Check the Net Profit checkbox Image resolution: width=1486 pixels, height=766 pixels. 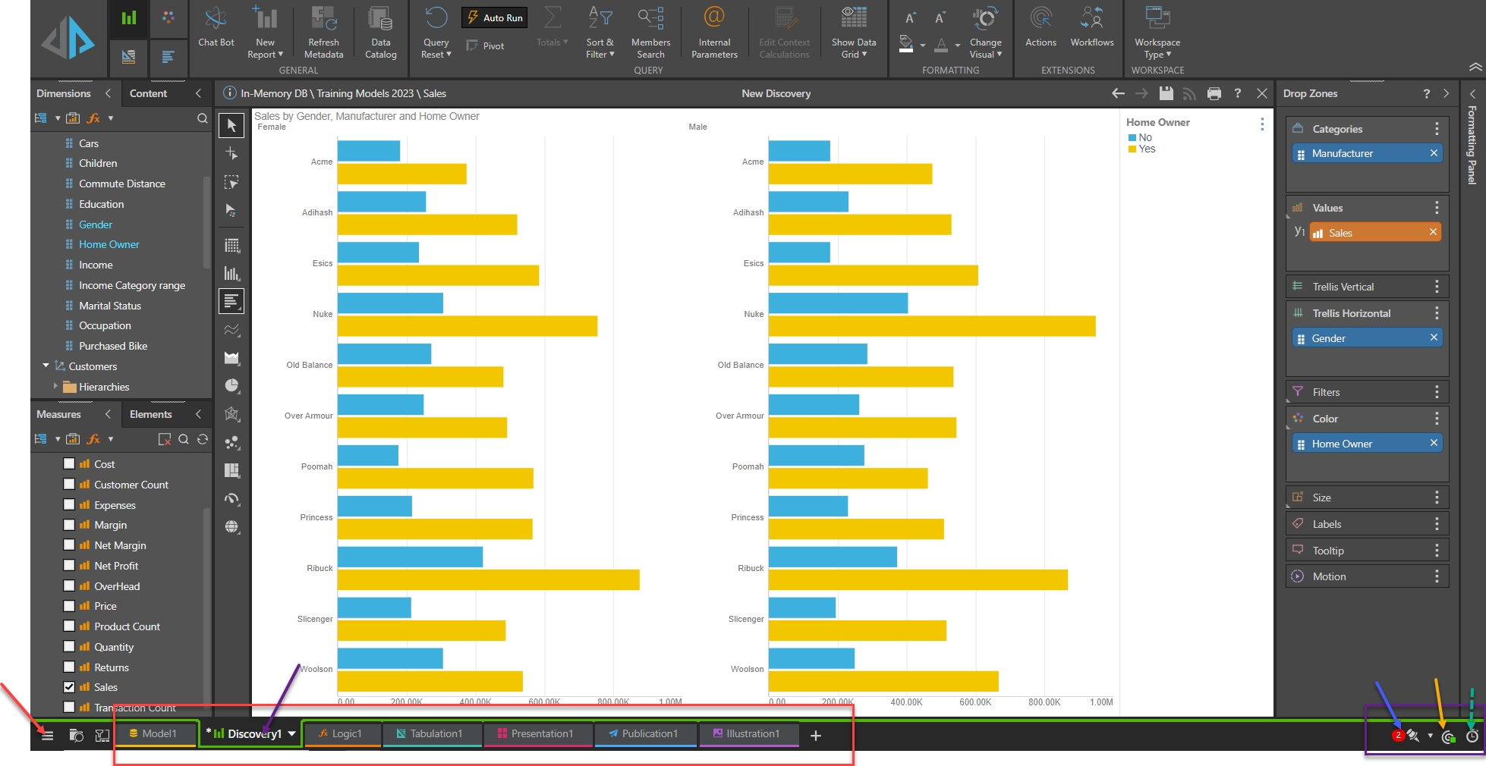(69, 566)
